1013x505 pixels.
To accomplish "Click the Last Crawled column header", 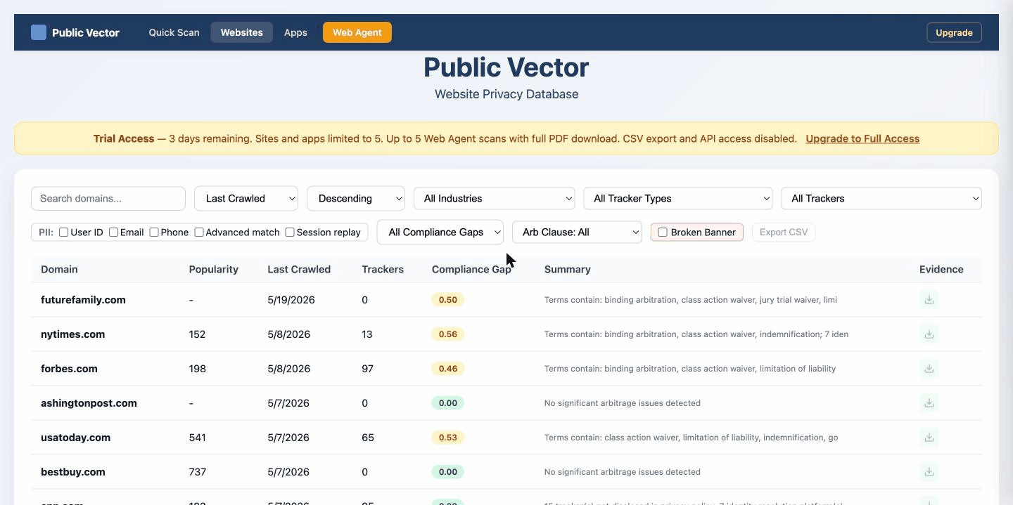I will click(299, 270).
